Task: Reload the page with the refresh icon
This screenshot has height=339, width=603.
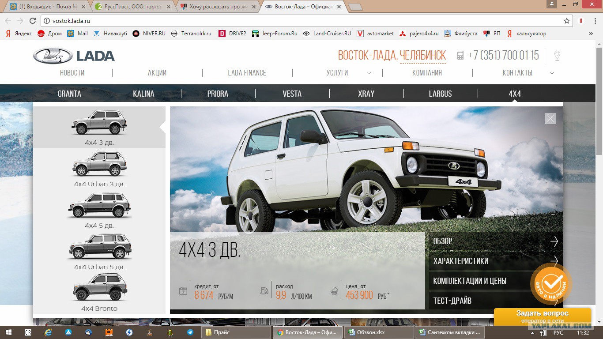Action: (33, 21)
